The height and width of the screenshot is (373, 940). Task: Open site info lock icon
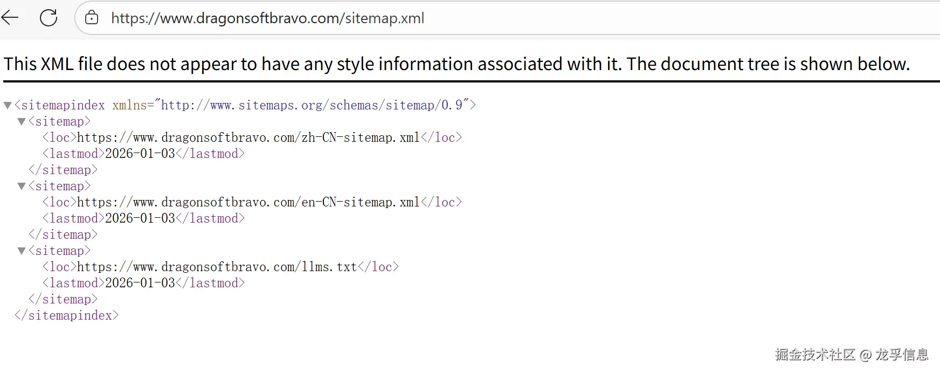(x=92, y=18)
